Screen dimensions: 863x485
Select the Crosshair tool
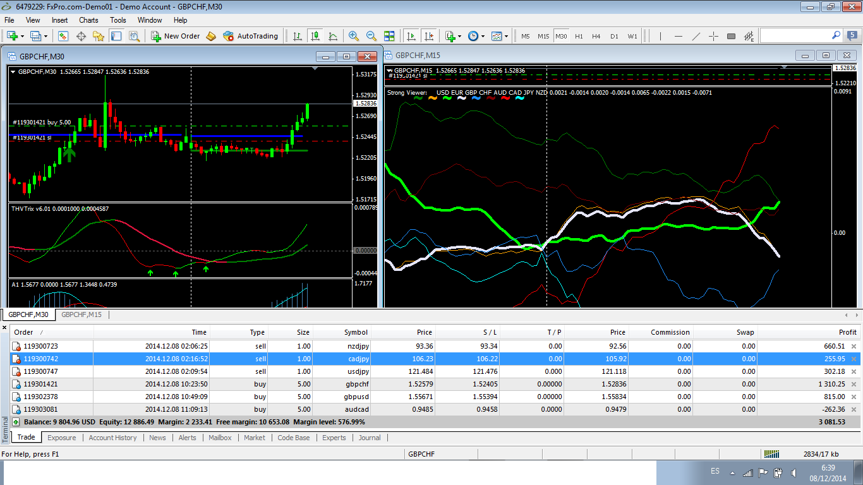tap(713, 36)
